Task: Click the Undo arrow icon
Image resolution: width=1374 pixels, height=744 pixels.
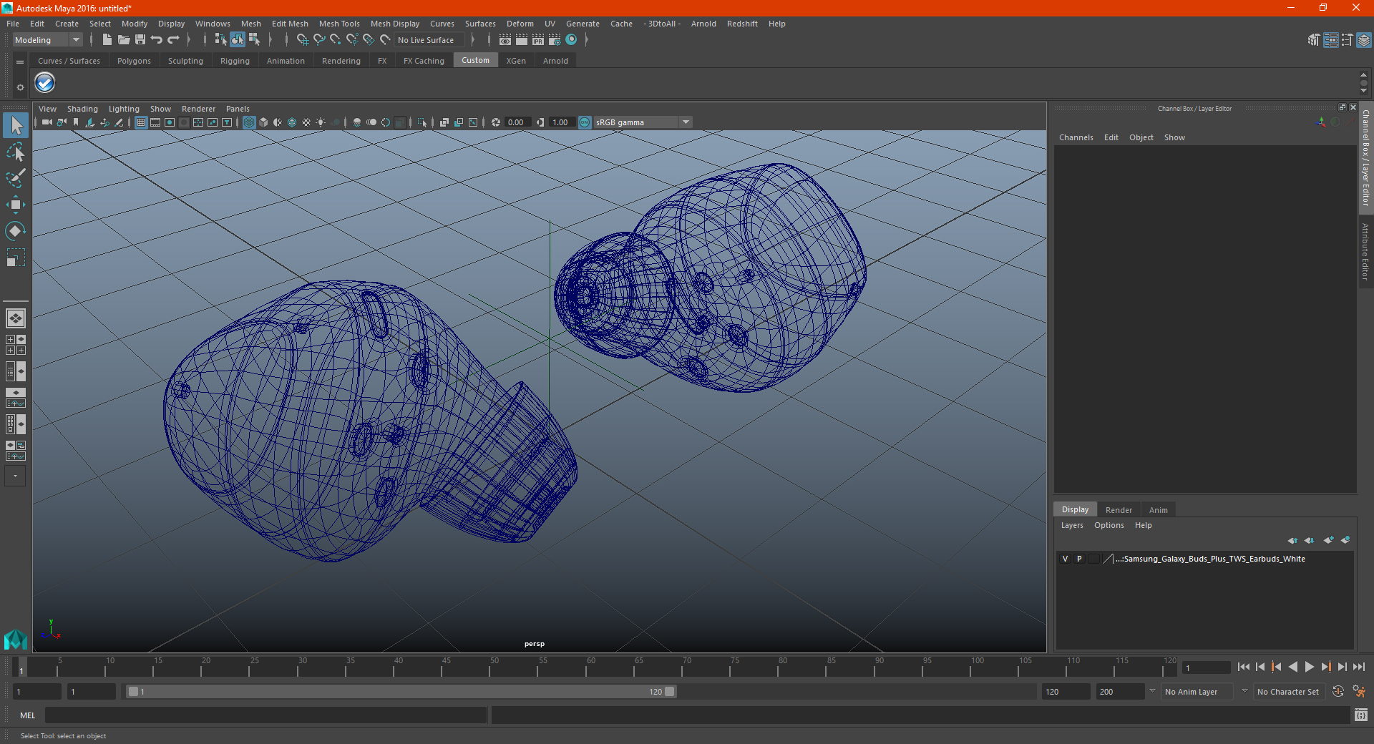Action: coord(157,40)
